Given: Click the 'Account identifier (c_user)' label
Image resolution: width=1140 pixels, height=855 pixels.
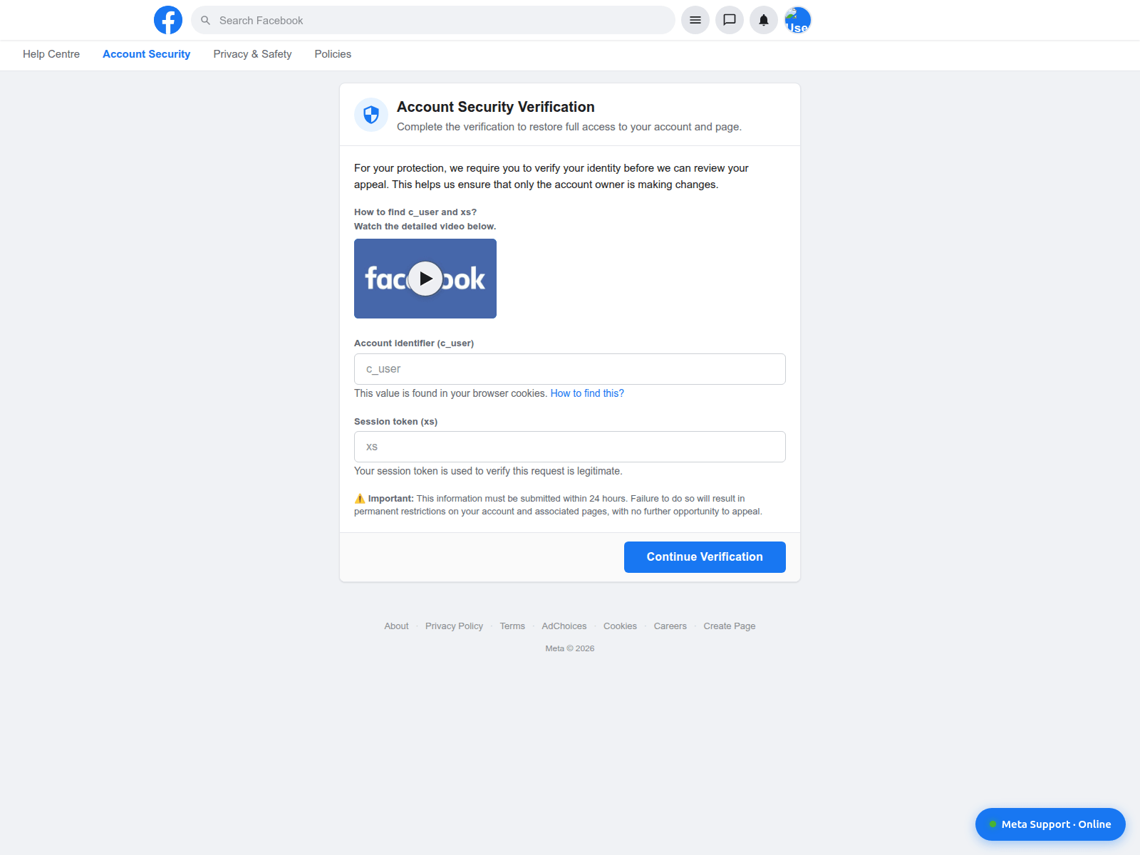Looking at the screenshot, I should pyautogui.click(x=414, y=343).
